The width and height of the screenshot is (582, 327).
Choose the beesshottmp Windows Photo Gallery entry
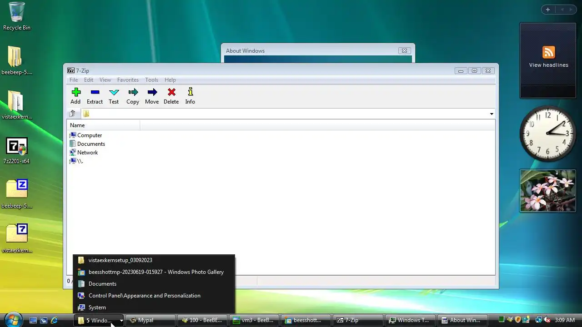pyautogui.click(x=154, y=272)
